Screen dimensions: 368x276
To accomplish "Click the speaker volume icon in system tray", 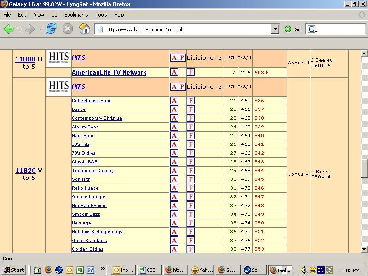I will click(304, 270).
